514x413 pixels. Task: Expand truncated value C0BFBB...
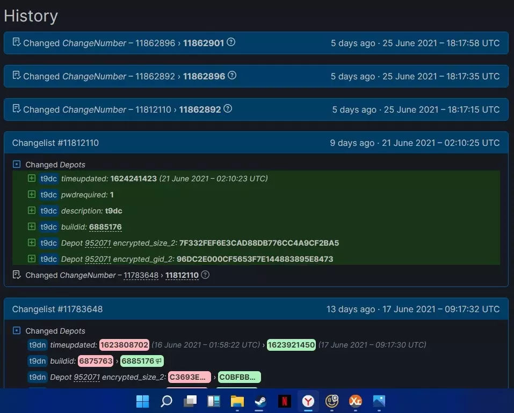coord(239,377)
